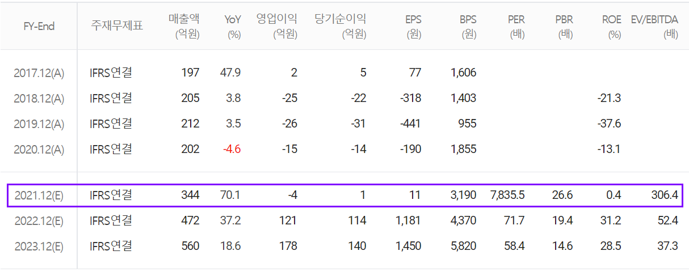Click the red YoY value -4.6
This screenshot has height=272, width=689.
click(x=232, y=149)
